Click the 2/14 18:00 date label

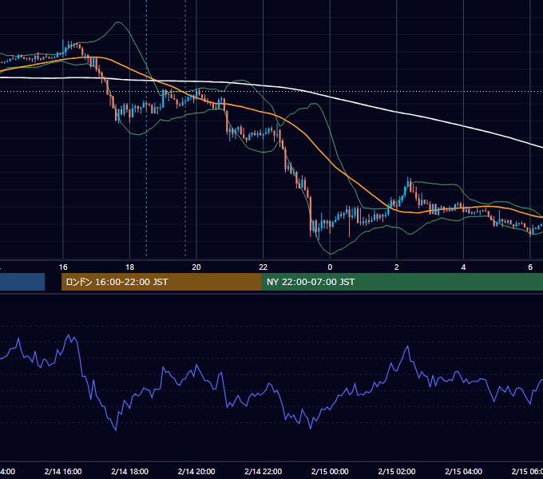tap(130, 471)
